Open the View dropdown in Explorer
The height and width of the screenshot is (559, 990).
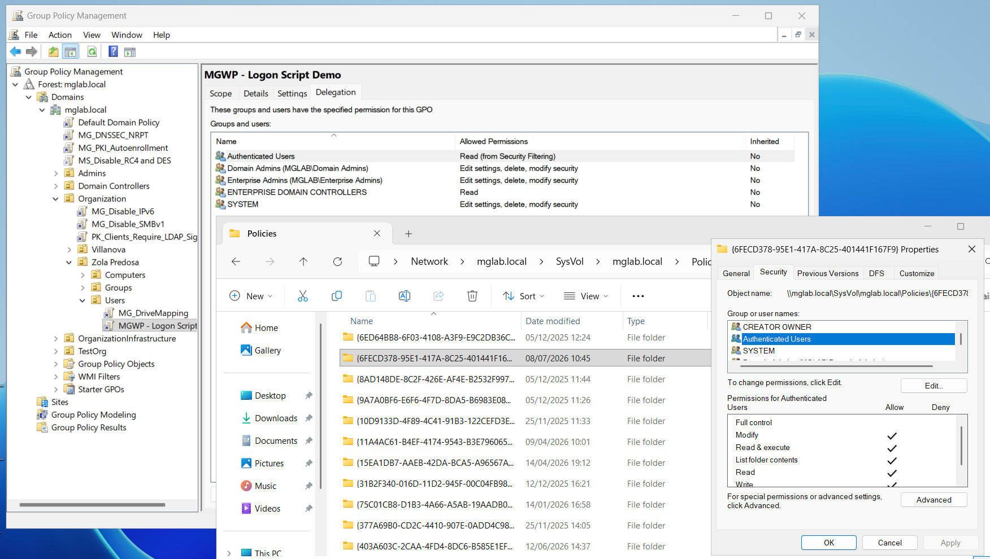pos(586,296)
